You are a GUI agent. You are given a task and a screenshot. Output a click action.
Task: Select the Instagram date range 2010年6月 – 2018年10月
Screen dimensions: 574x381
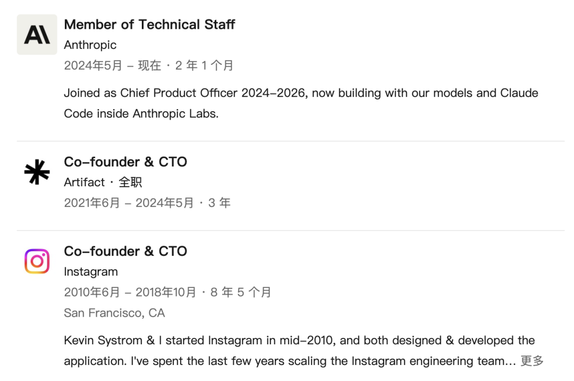tap(130, 292)
